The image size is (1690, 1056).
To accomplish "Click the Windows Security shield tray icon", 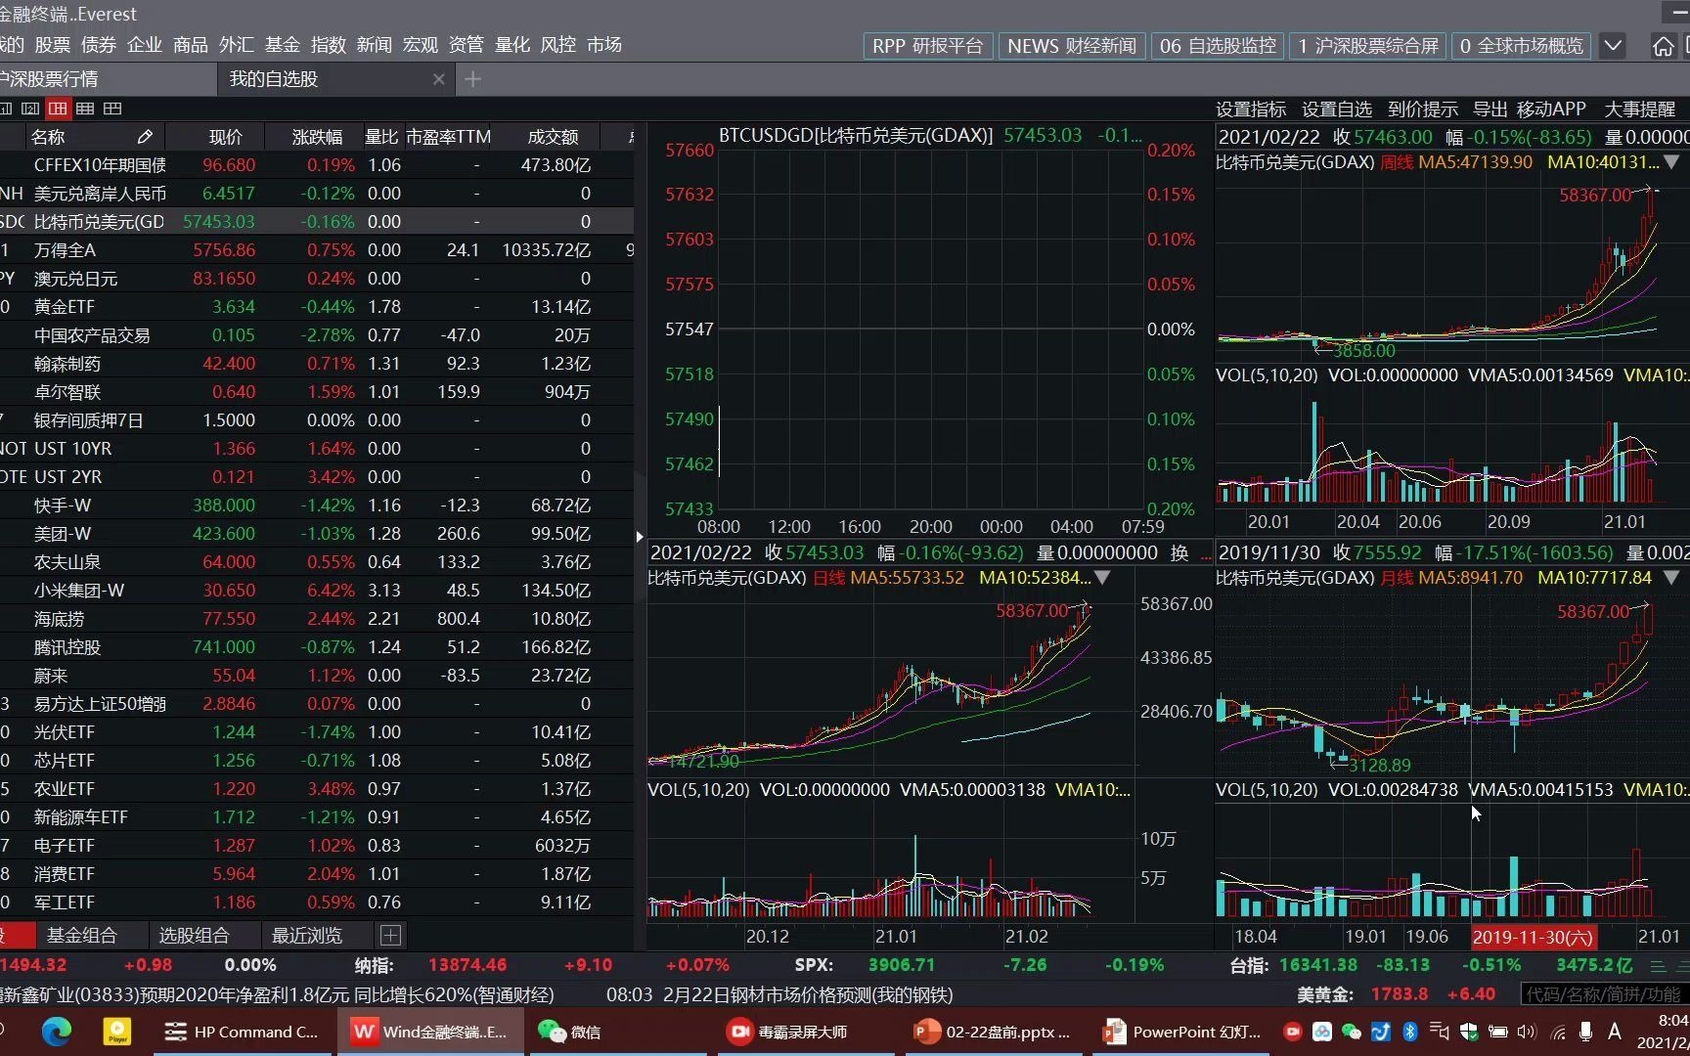I will click(x=1468, y=1032).
